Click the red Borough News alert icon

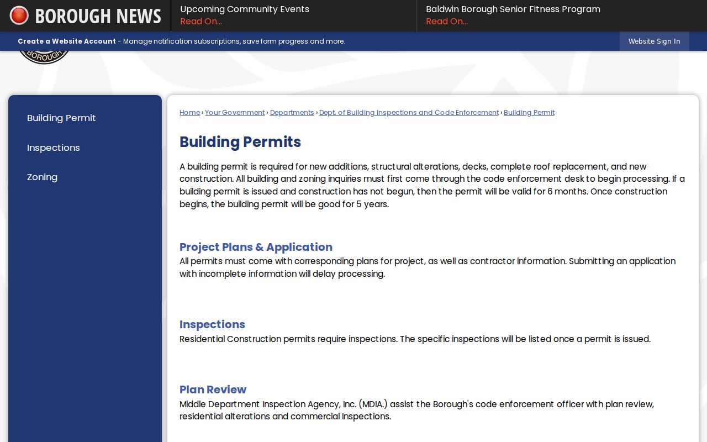coord(19,15)
